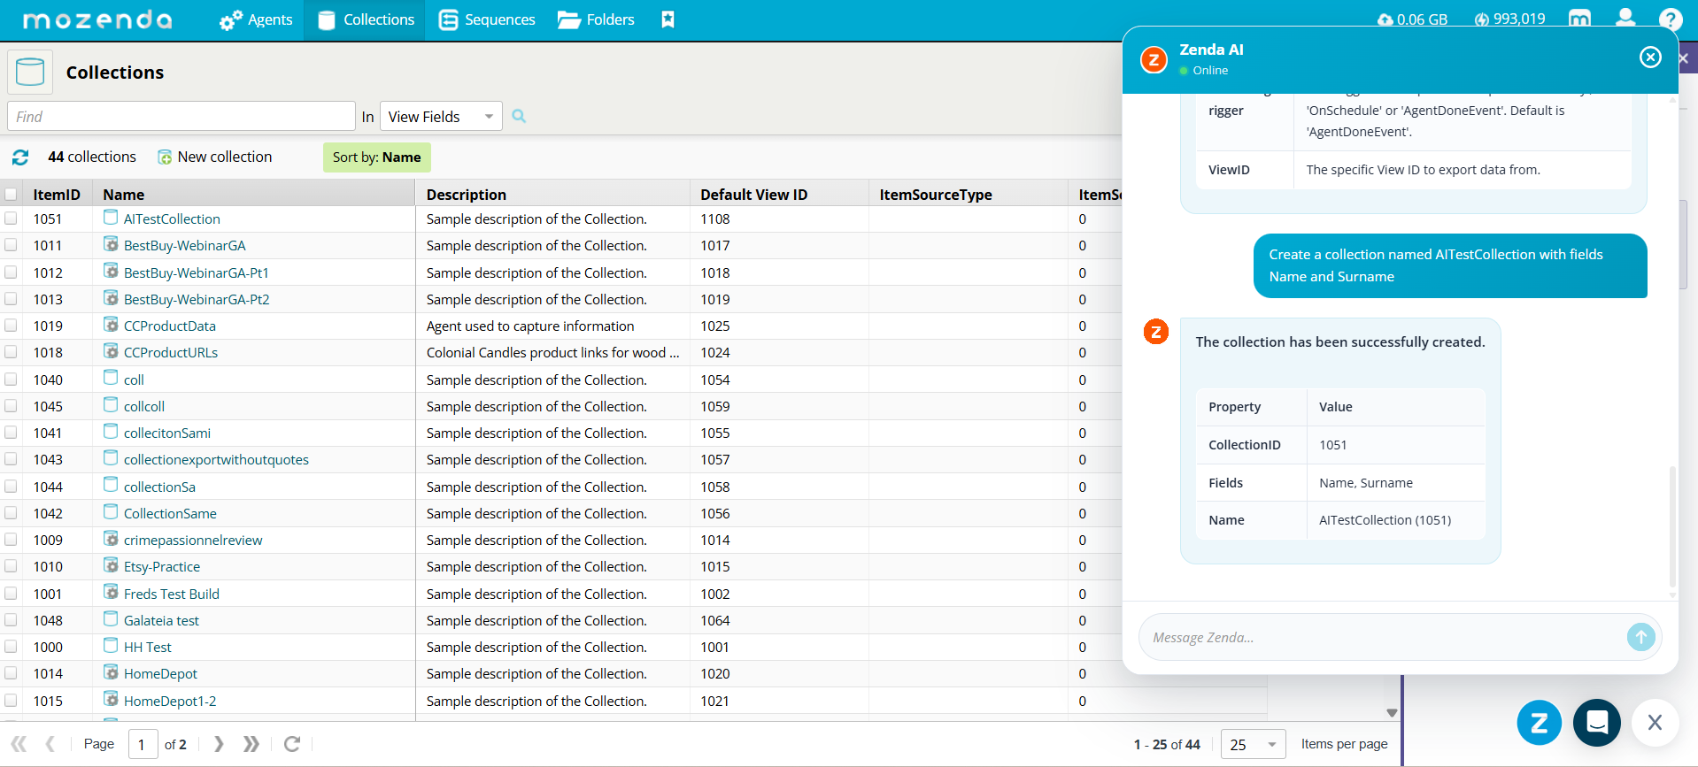Click the search magnifier icon
The height and width of the screenshot is (767, 1698).
click(x=519, y=116)
